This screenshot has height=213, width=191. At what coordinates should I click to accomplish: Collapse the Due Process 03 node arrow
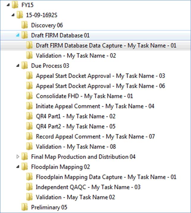18,66
